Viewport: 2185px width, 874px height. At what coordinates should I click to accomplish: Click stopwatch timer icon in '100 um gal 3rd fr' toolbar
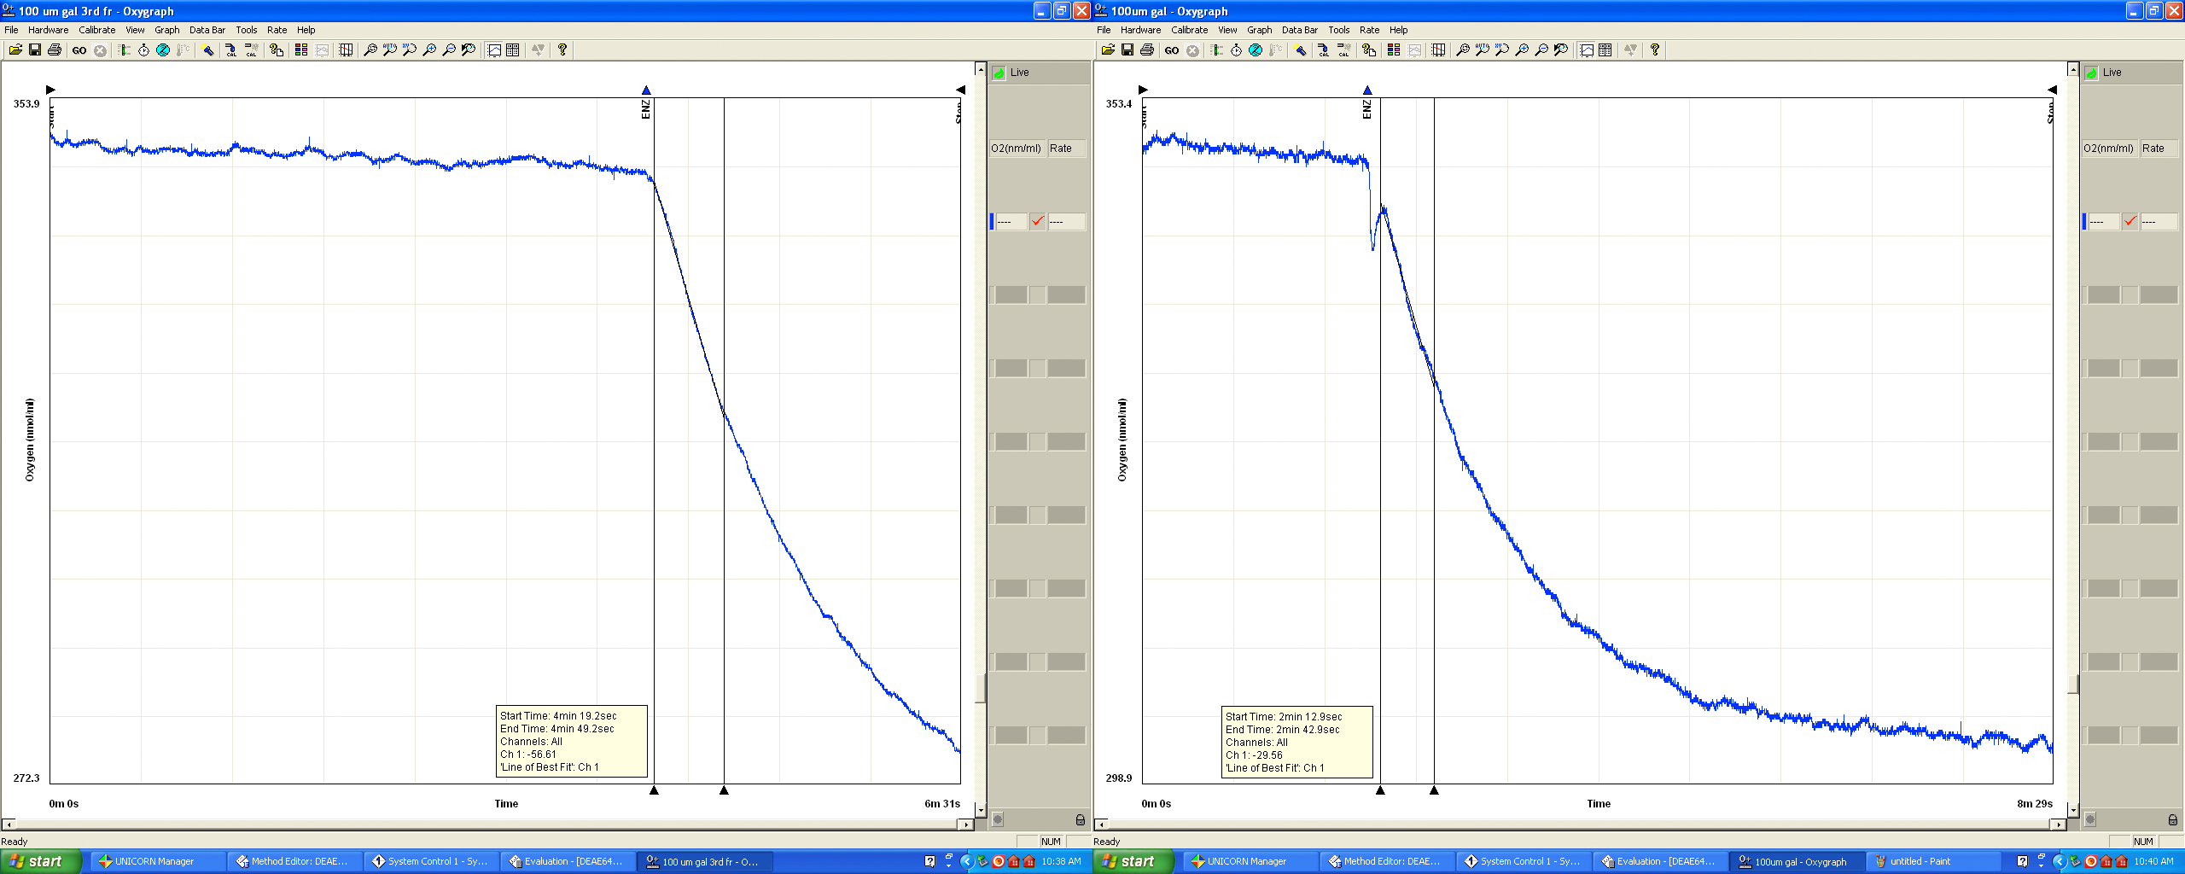click(143, 50)
